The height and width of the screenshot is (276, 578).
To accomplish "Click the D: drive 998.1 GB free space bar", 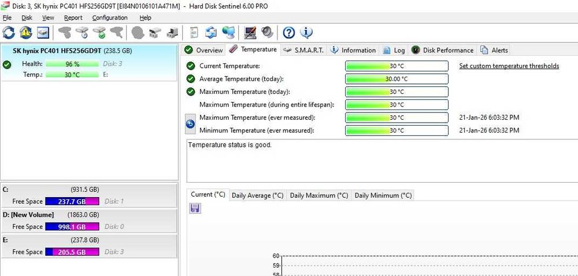I will click(x=72, y=227).
